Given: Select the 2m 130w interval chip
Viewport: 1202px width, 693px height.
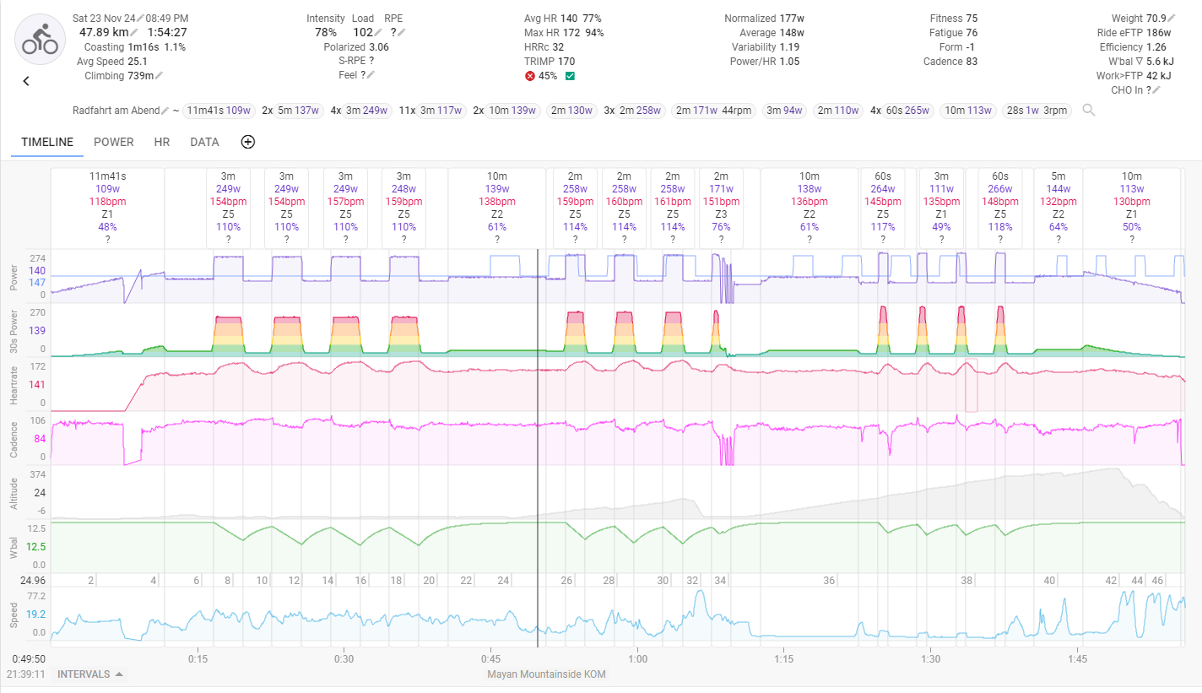Looking at the screenshot, I should pos(571,111).
